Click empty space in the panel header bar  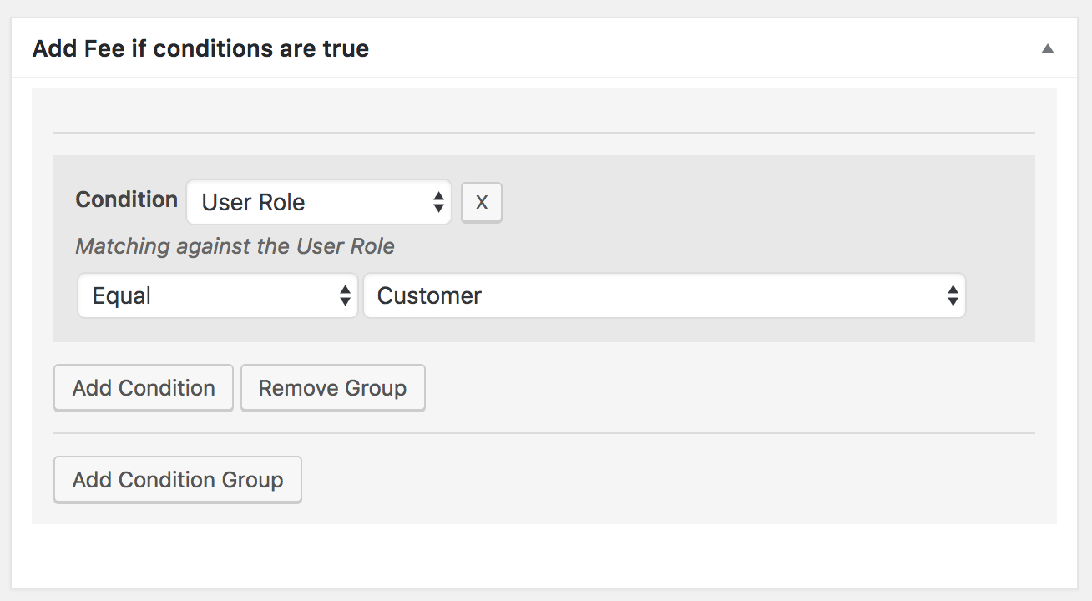(668, 48)
